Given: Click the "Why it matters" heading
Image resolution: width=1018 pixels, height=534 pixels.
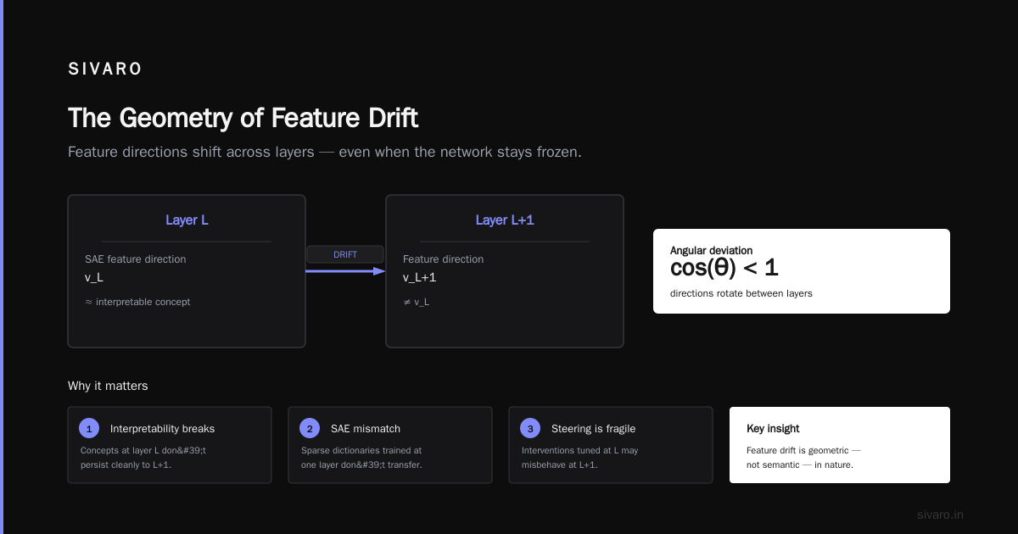Looking at the screenshot, I should tap(108, 386).
